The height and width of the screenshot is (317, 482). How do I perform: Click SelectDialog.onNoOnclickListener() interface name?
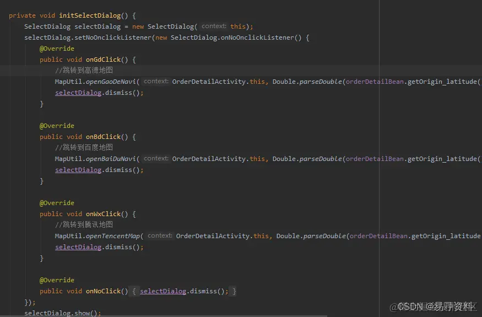236,37
